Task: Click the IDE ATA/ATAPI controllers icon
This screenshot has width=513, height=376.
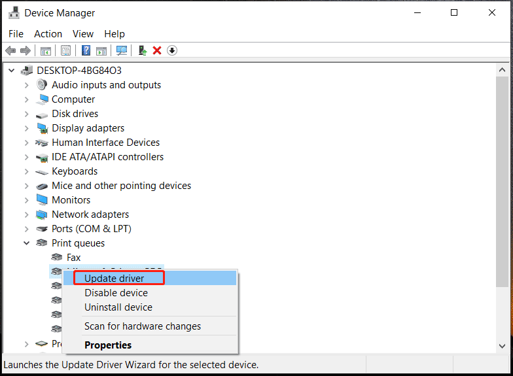Action: pos(42,158)
